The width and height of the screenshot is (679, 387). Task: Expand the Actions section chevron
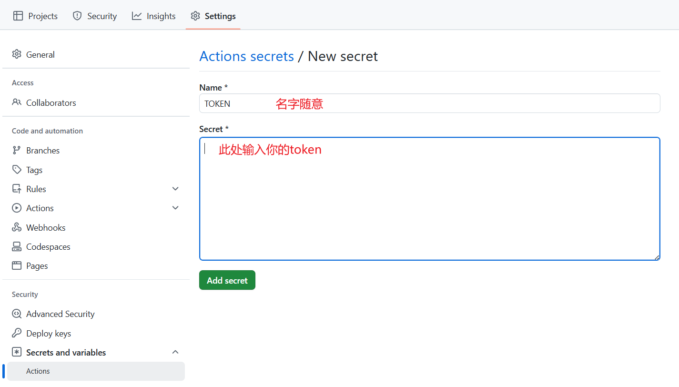point(175,208)
